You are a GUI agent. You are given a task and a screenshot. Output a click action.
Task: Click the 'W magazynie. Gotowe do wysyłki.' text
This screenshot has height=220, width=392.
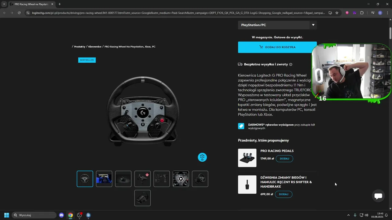pyautogui.click(x=277, y=37)
